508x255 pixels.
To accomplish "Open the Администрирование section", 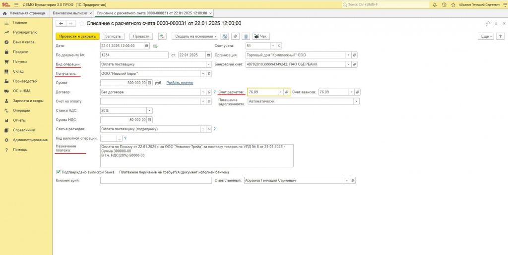I will click(x=30, y=140).
